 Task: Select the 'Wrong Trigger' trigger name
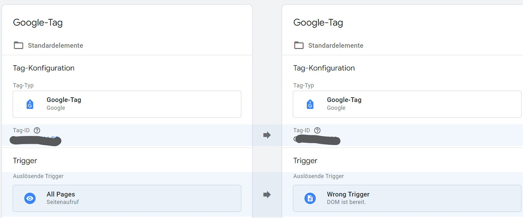click(x=348, y=194)
